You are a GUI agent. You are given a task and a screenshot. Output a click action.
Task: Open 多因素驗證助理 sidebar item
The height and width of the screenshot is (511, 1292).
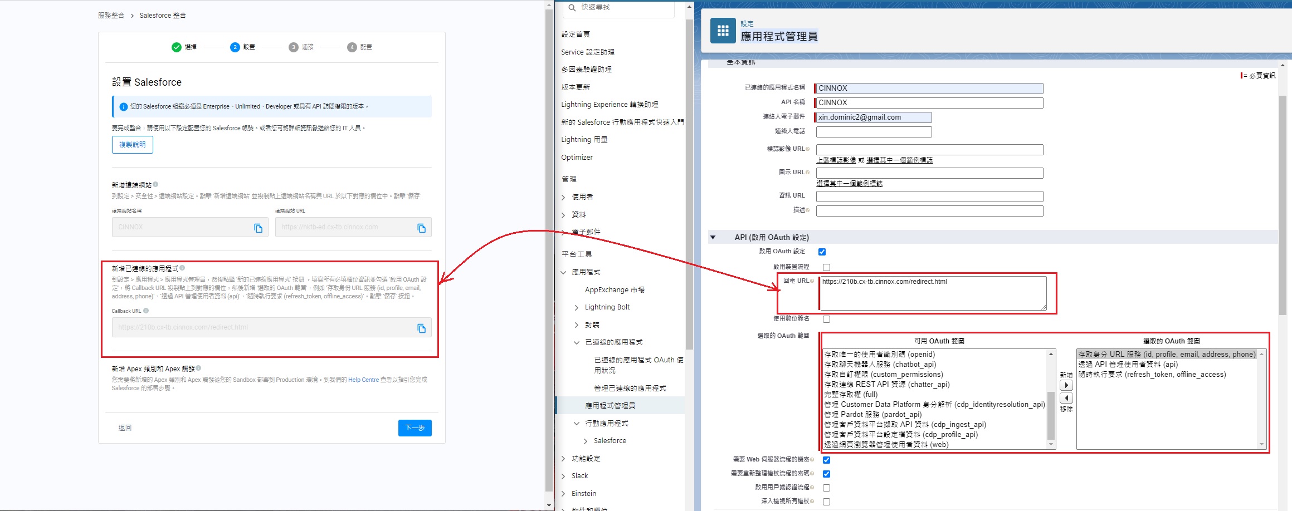tap(587, 70)
